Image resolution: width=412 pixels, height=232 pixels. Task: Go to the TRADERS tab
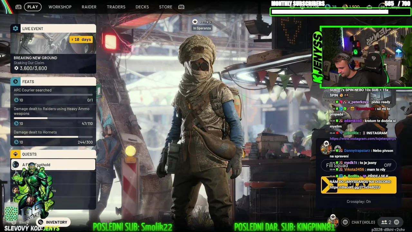116,7
